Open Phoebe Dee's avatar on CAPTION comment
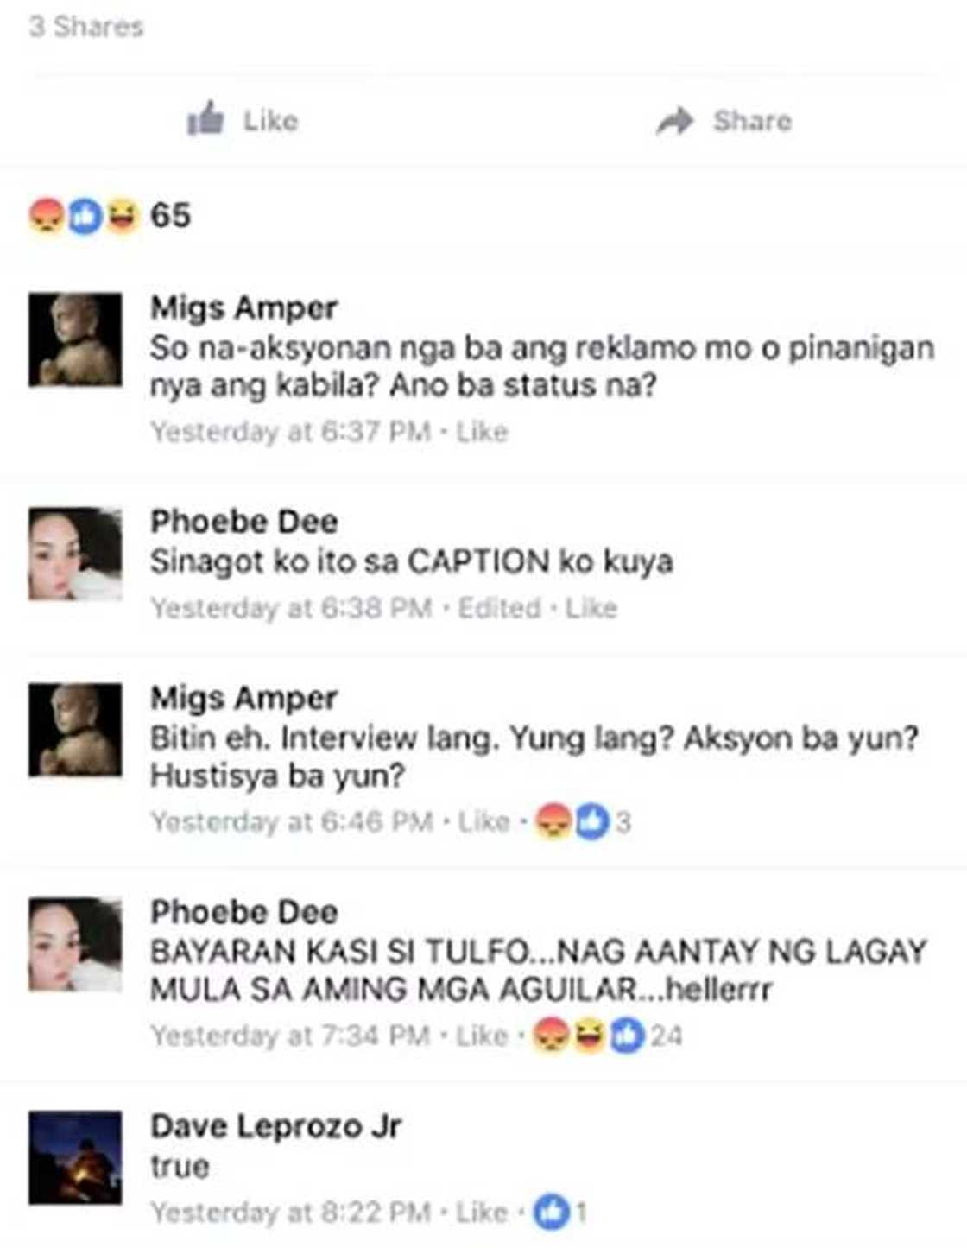Screen dimensions: 967x1248 pyautogui.click(x=75, y=554)
